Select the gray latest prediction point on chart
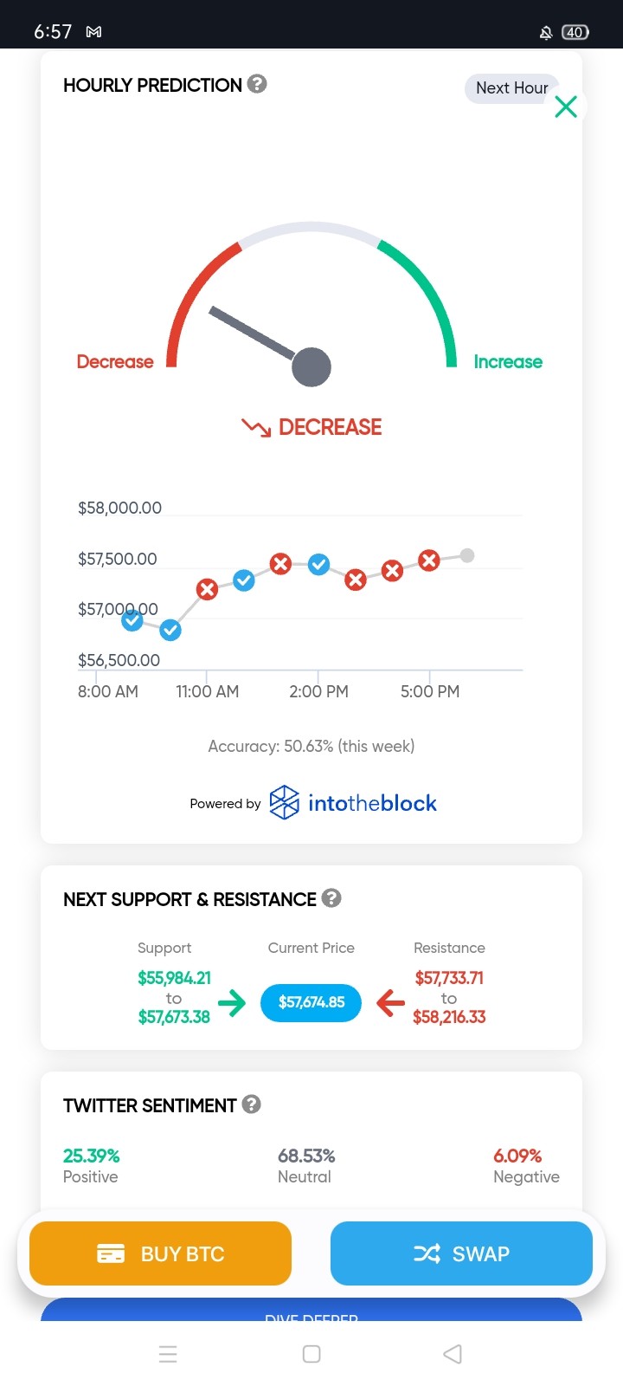Viewport: 623px width, 1386px height. [467, 555]
